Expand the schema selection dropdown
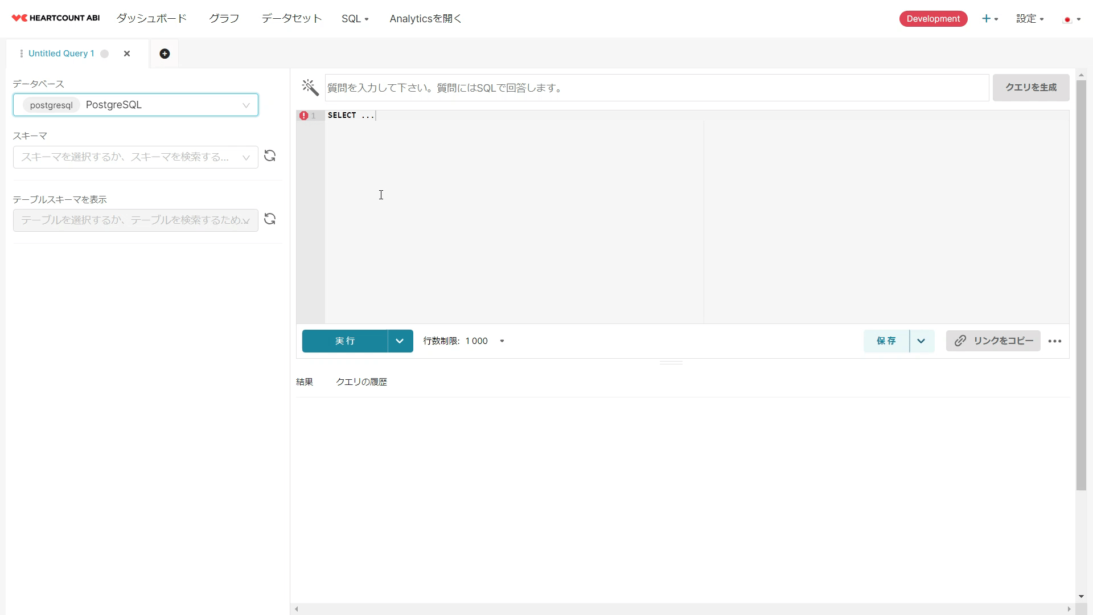Viewport: 1093px width, 615px height. pyautogui.click(x=135, y=157)
